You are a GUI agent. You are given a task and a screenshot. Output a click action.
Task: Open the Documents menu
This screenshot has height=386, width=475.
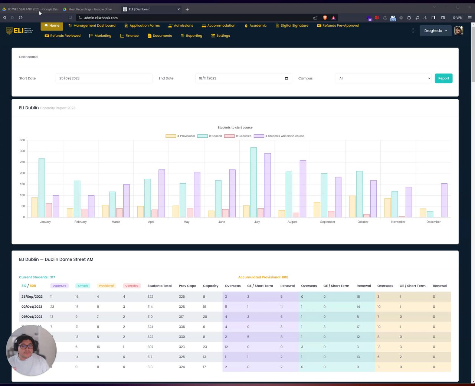click(x=160, y=36)
